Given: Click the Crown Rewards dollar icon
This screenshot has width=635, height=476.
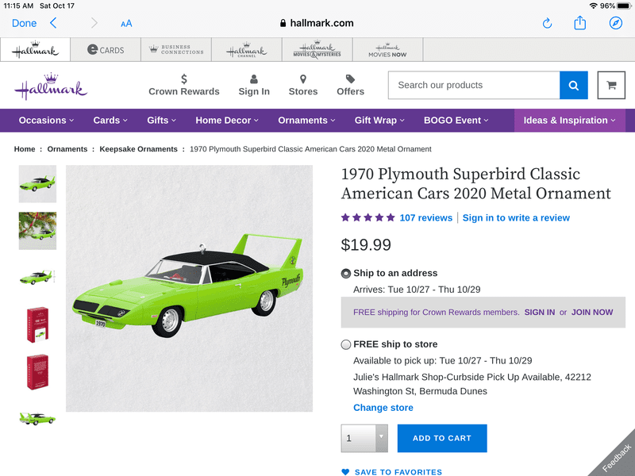Looking at the screenshot, I should click(184, 79).
